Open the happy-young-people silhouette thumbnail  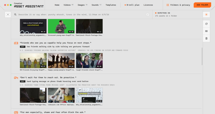(x=61, y=61)
